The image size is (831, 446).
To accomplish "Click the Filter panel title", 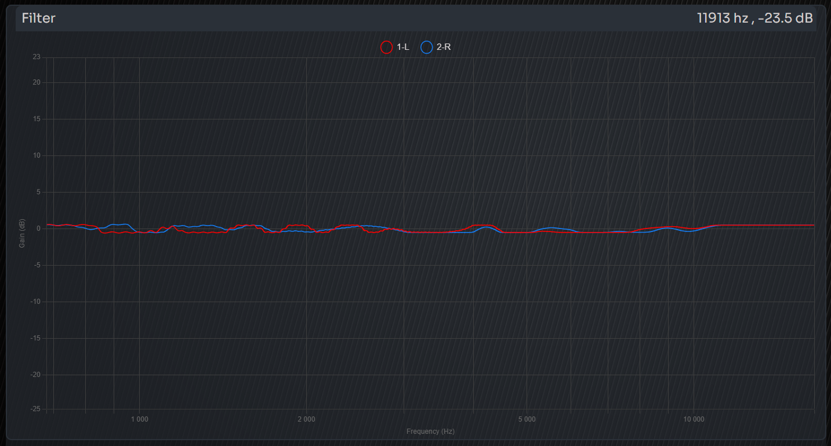I will (x=39, y=18).
